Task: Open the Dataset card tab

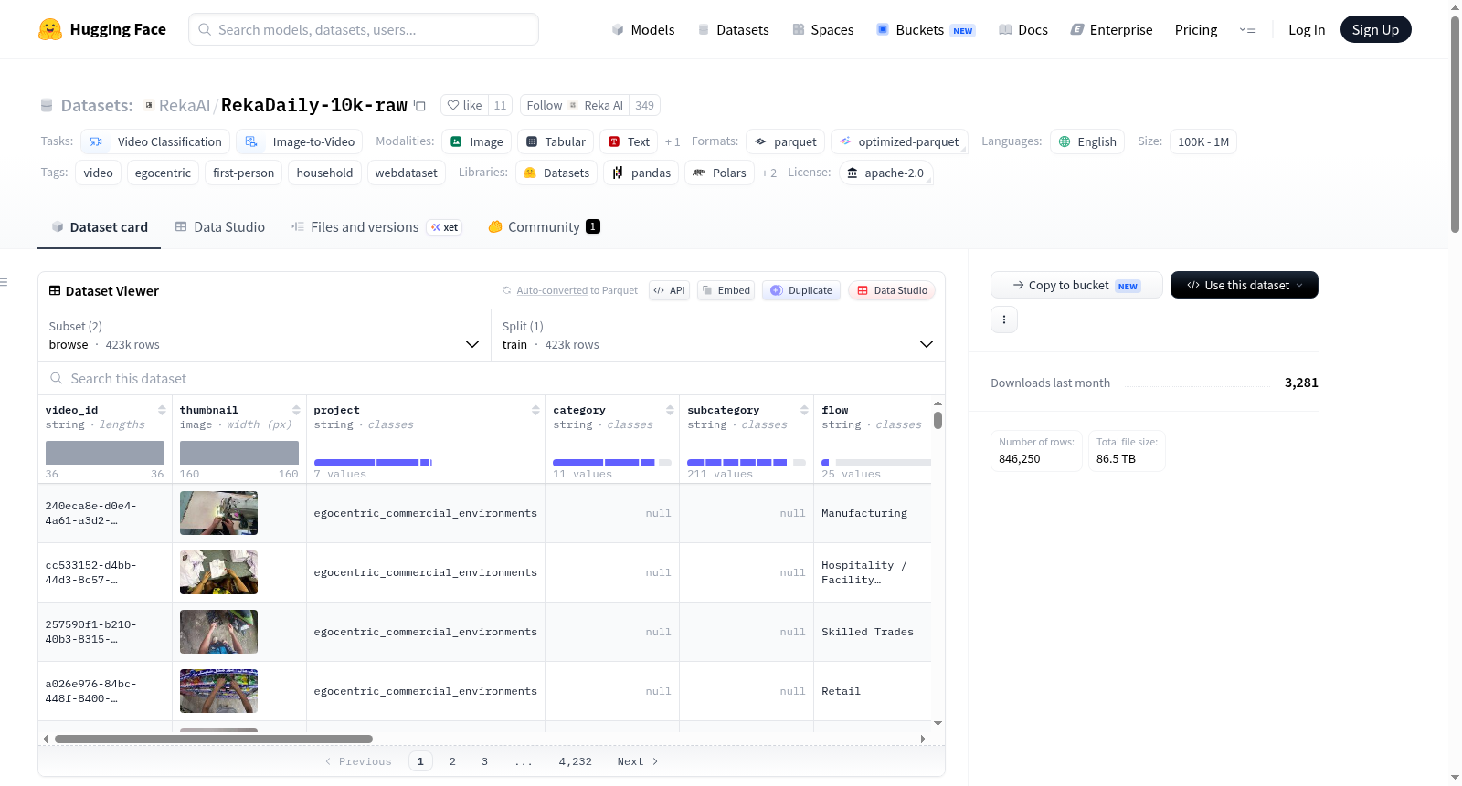Action: 100,227
